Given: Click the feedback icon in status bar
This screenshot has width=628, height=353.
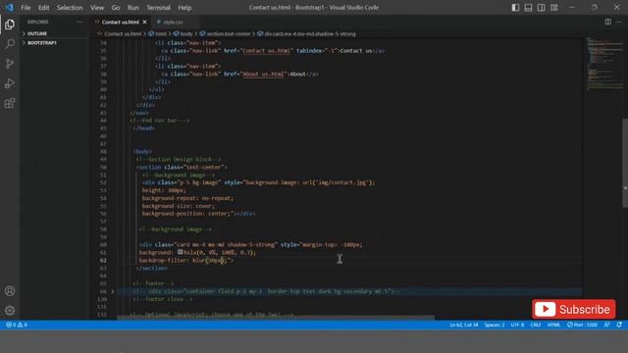Looking at the screenshot, I should point(607,325).
